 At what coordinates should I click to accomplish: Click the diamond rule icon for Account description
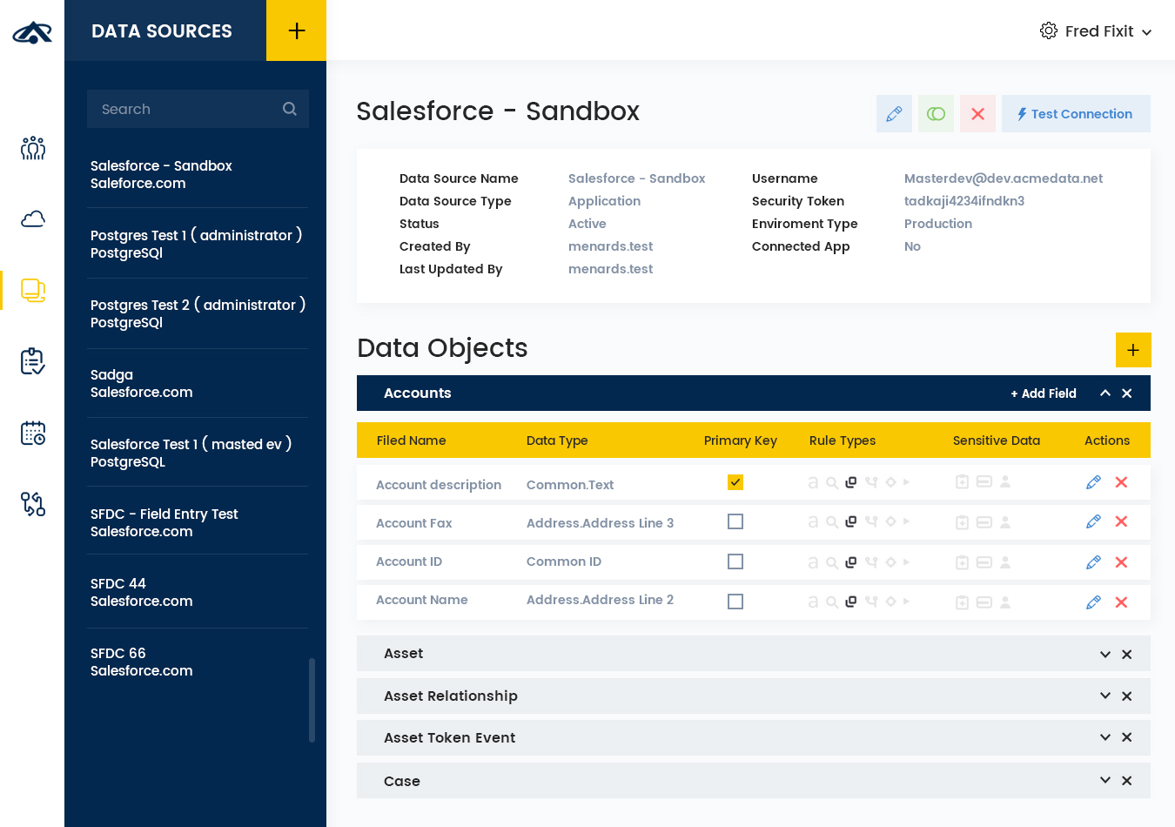tap(890, 481)
